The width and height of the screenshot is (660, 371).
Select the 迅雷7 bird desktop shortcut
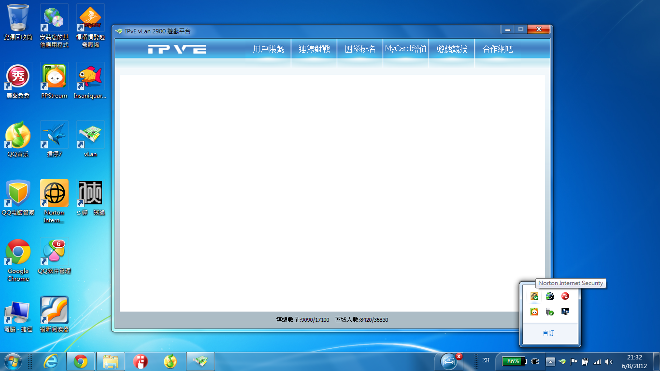[x=54, y=140]
